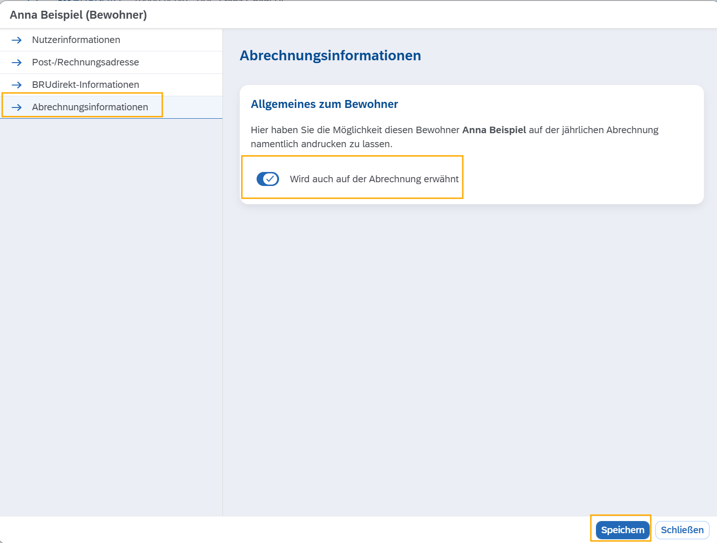Click the large Abrechnungsinformationen page heading
This screenshot has width=717, height=543.
coord(330,56)
